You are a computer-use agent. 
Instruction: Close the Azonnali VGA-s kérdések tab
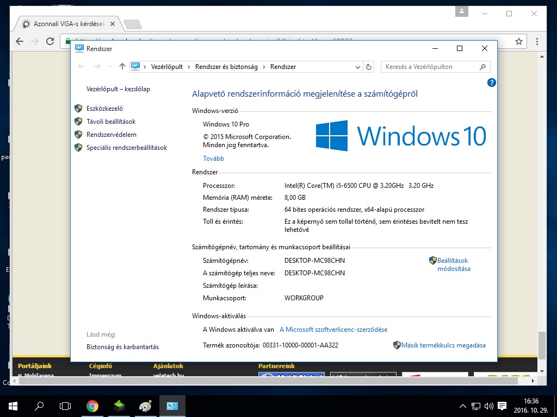tap(113, 24)
